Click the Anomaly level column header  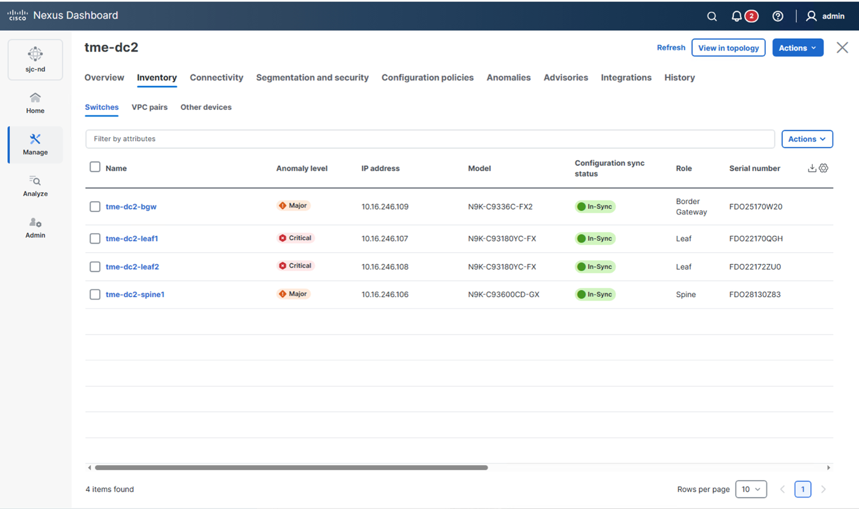(302, 168)
